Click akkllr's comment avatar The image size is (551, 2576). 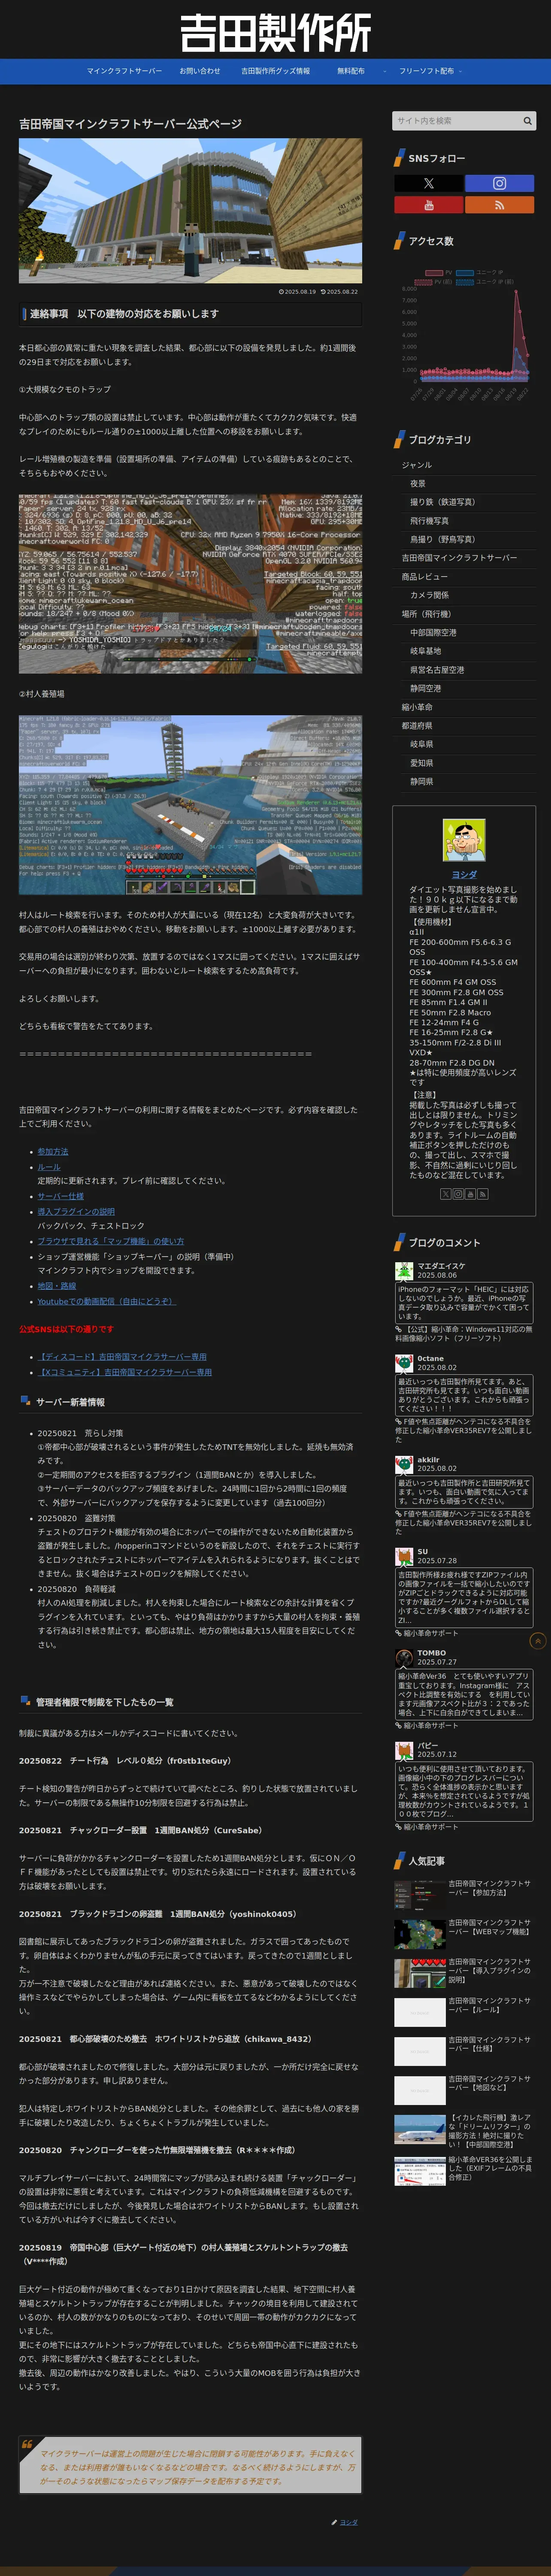(404, 1464)
